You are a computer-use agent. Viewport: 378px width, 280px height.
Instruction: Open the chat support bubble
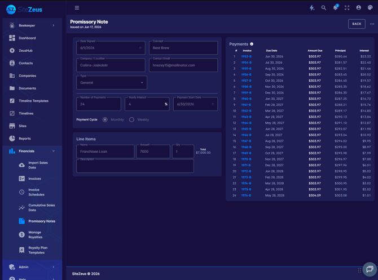coord(370,269)
